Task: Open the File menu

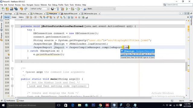Action: pyautogui.click(x=2, y=5)
